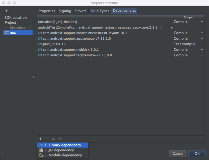Click the move dependency up arrow

click(54, 139)
